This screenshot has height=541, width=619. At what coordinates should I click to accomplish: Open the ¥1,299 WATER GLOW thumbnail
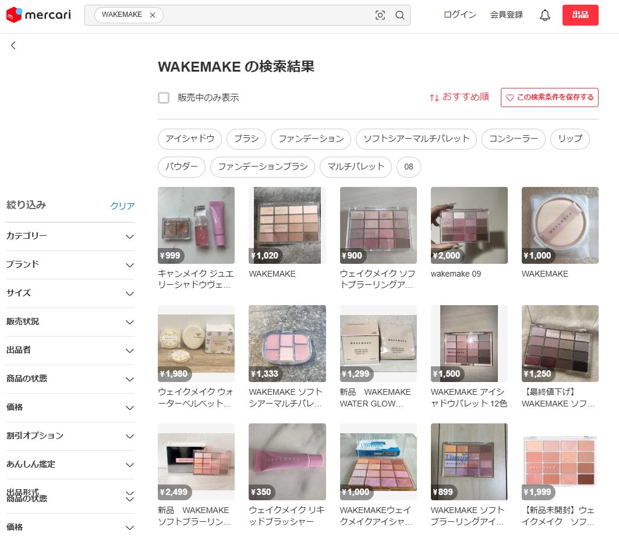378,344
